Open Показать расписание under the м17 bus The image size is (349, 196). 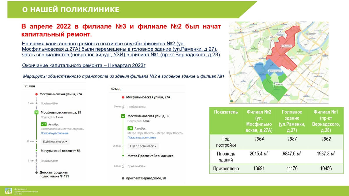pyautogui.click(x=55, y=133)
